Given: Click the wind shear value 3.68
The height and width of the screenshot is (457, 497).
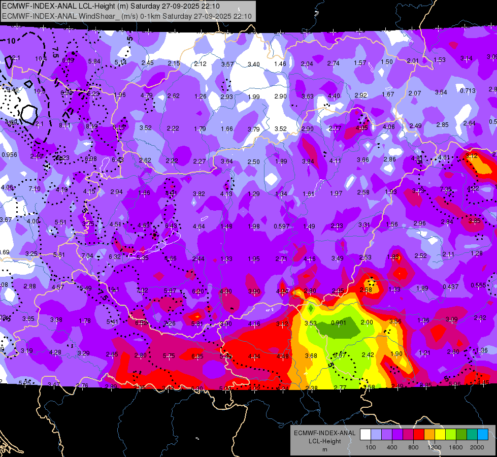Looking at the screenshot, I should [x=311, y=356].
